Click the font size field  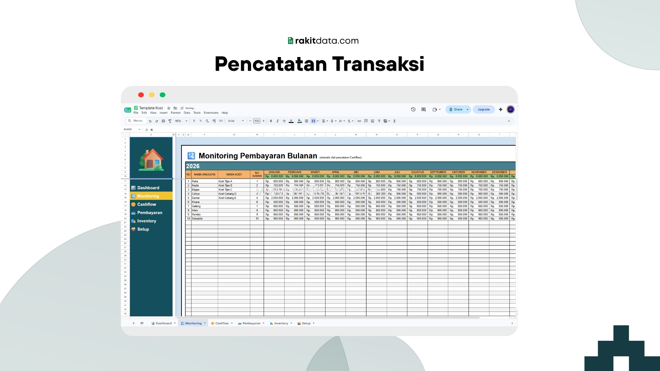257,121
